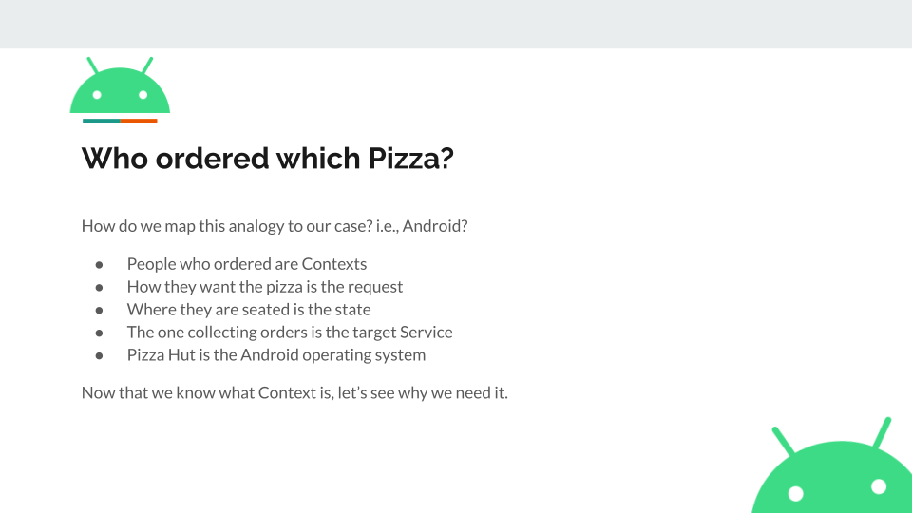The image size is (912, 513).
Task: Select the 'Who ordered which Pizza?' heading
Action: pos(268,159)
